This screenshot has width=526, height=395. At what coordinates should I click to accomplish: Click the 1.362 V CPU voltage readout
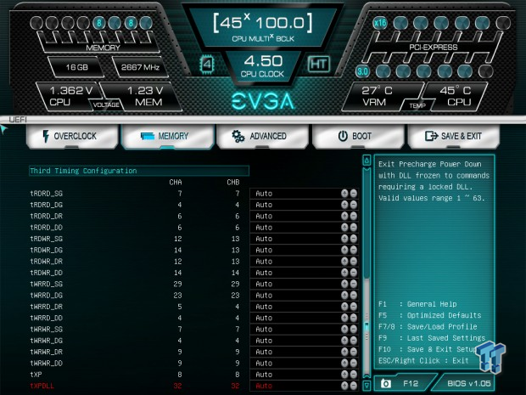coord(70,96)
